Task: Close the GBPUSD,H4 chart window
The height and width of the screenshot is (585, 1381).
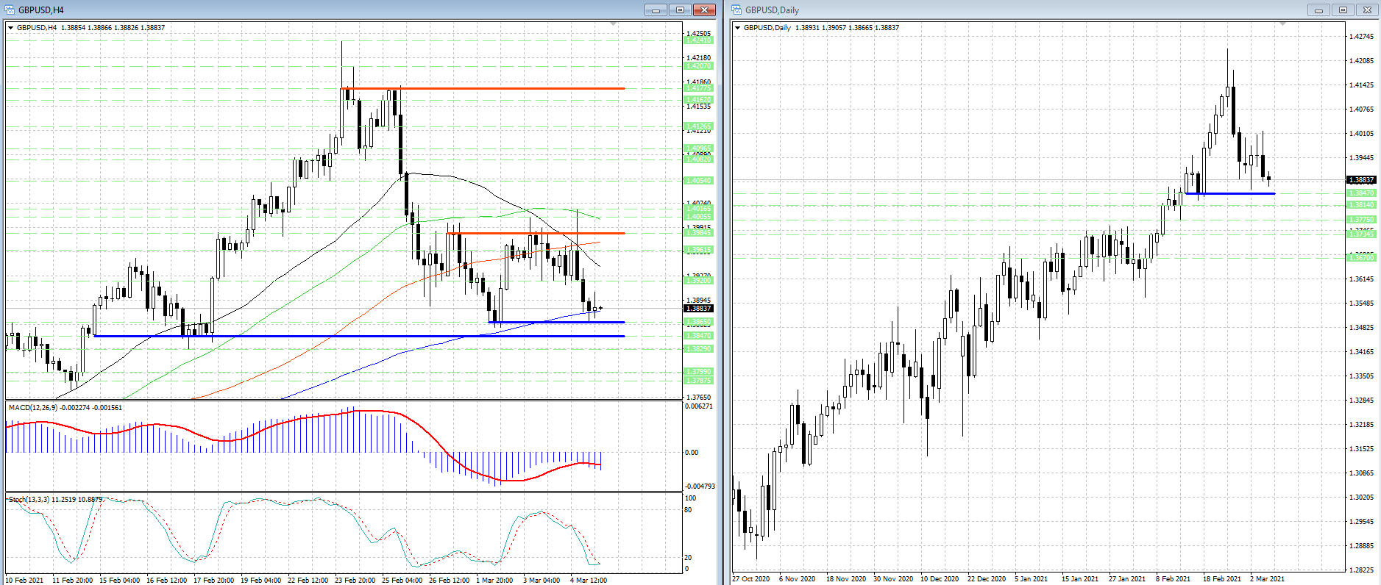Action: (704, 10)
